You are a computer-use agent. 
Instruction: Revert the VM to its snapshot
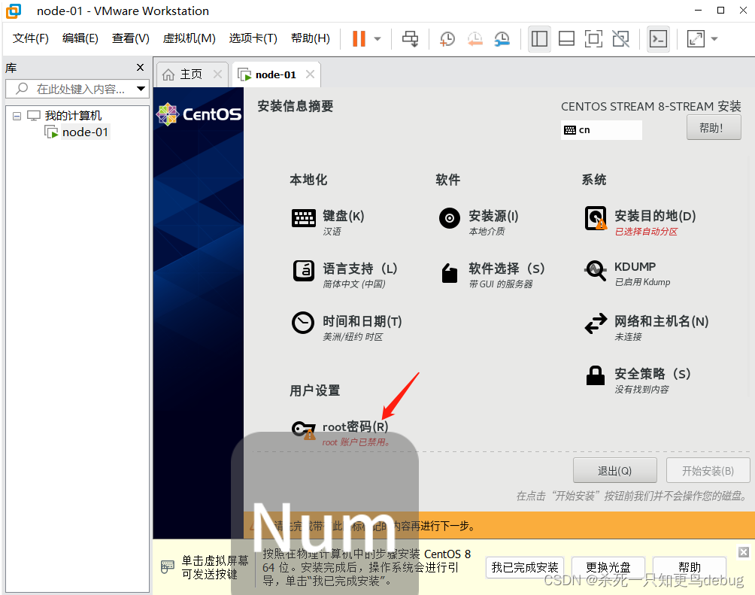[475, 38]
